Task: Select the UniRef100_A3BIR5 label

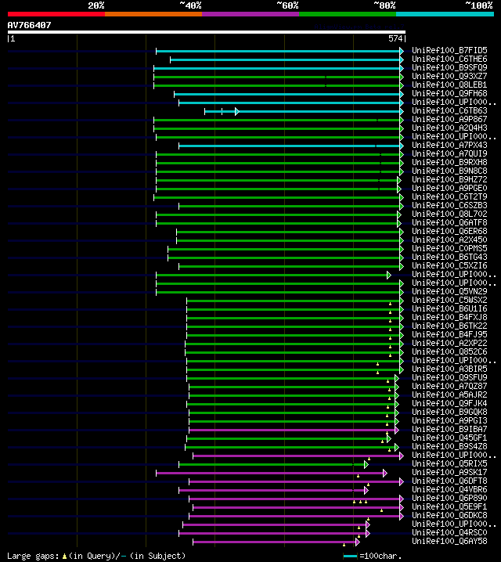Action: click(x=449, y=369)
